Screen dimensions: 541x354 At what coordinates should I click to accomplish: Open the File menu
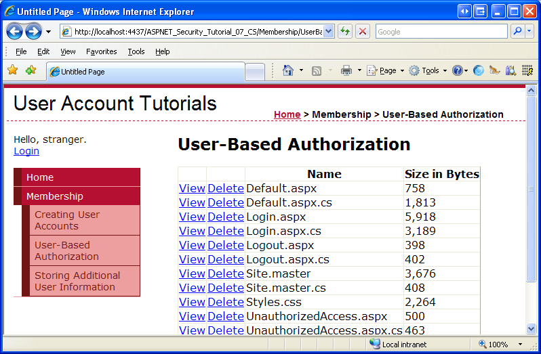(x=21, y=51)
